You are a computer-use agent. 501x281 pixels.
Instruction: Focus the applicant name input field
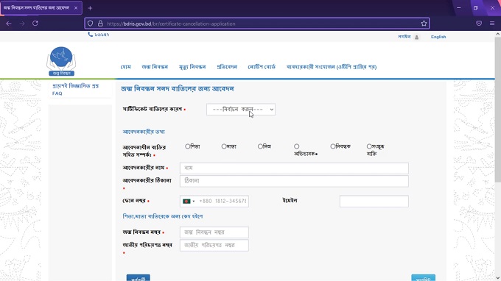[294, 168]
